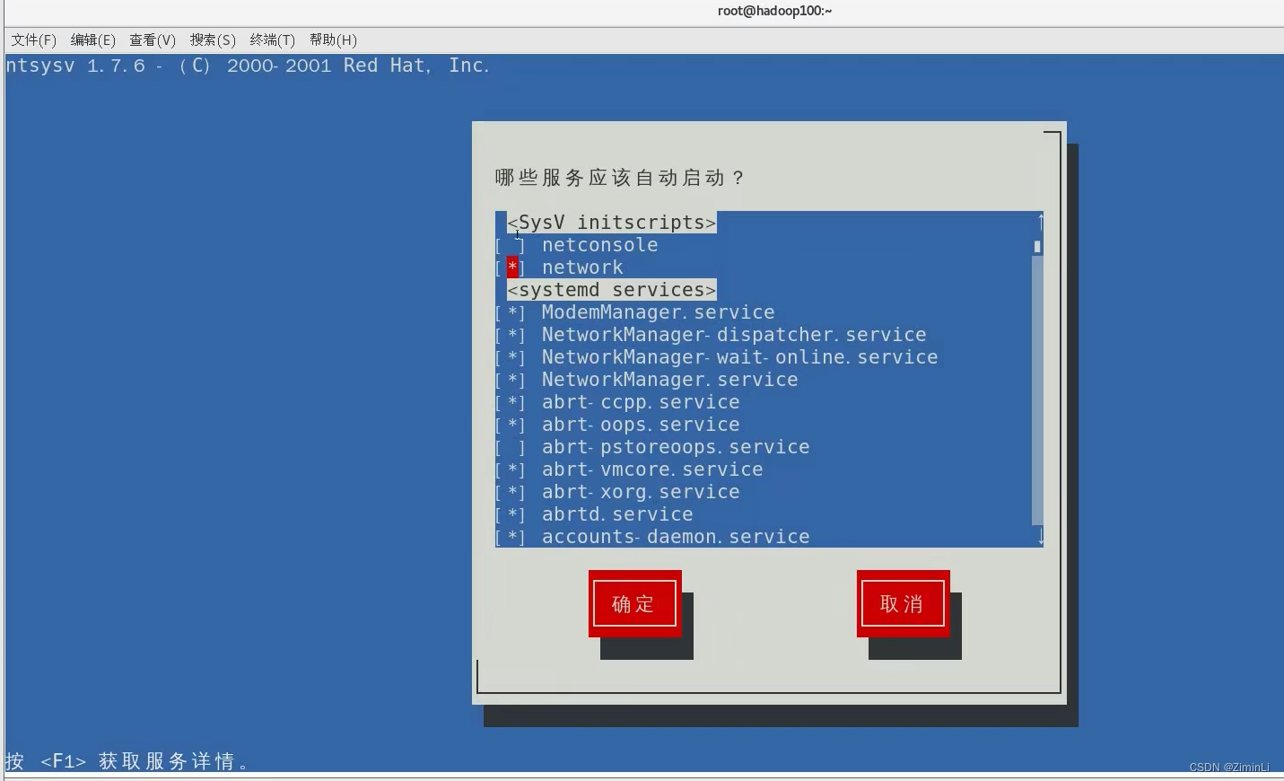Image resolution: width=1284 pixels, height=781 pixels.
Task: Select the <SysV initscripts> header row
Action: 612,223
